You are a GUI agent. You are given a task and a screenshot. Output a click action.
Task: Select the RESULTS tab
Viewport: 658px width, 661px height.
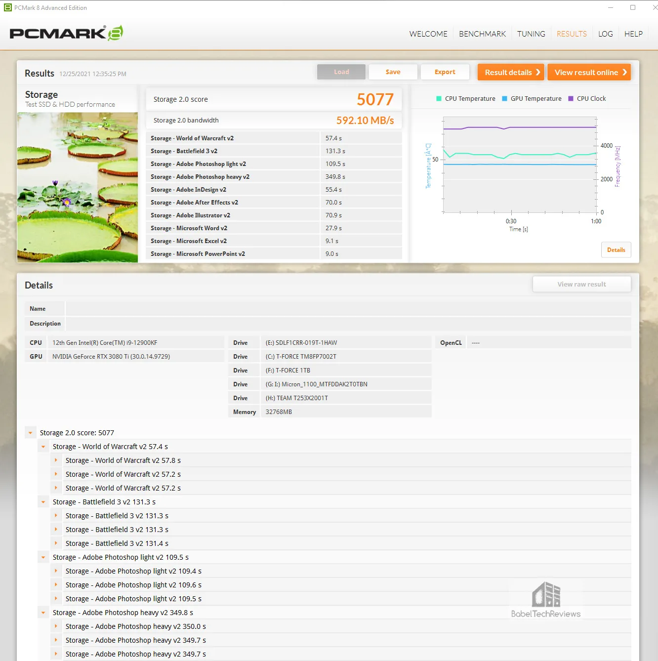click(x=572, y=34)
